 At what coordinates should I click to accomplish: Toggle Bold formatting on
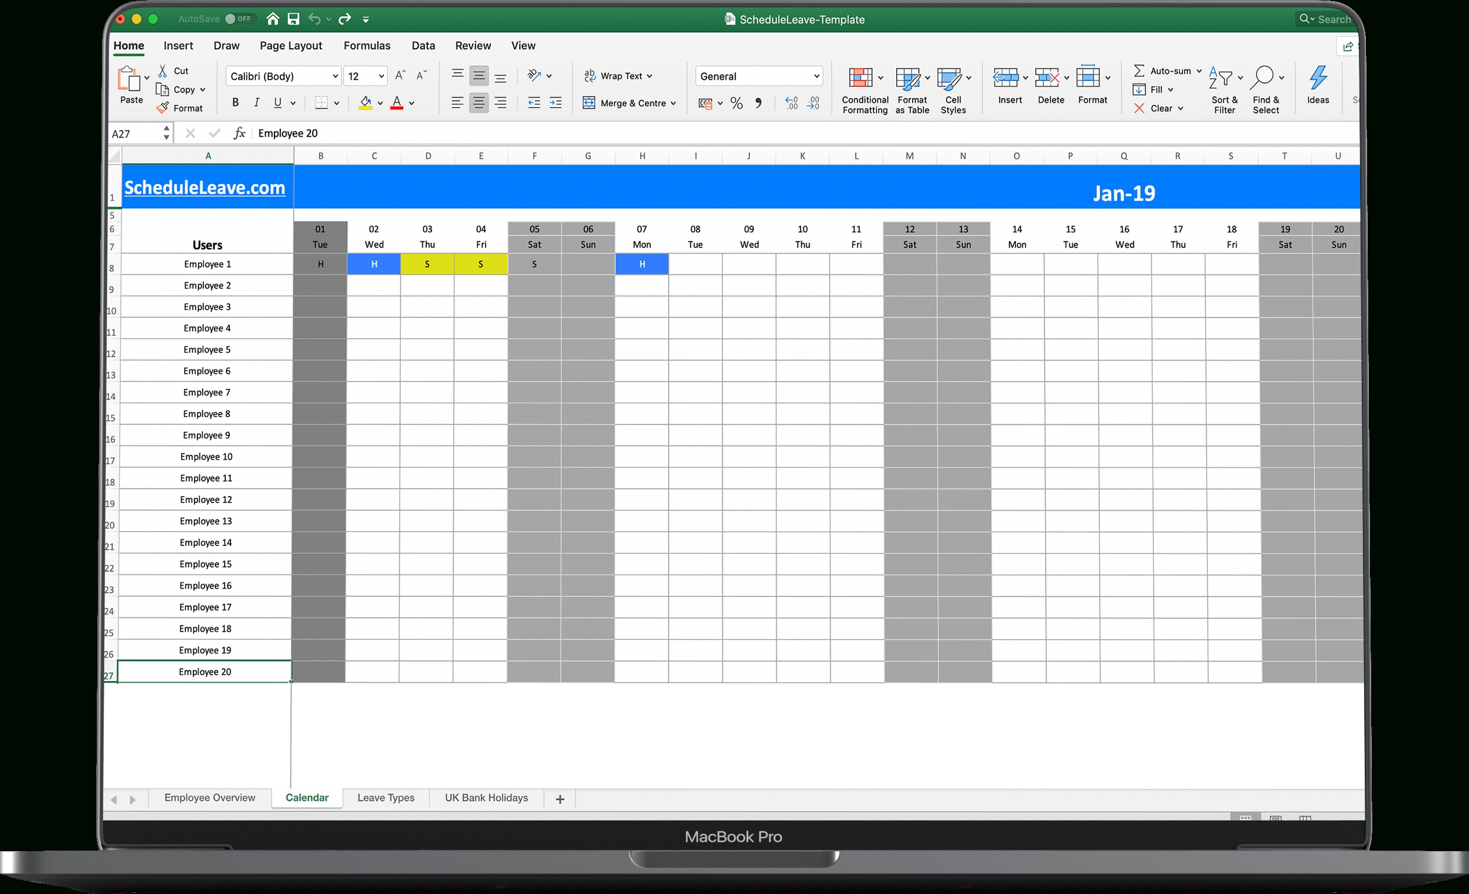click(x=235, y=101)
